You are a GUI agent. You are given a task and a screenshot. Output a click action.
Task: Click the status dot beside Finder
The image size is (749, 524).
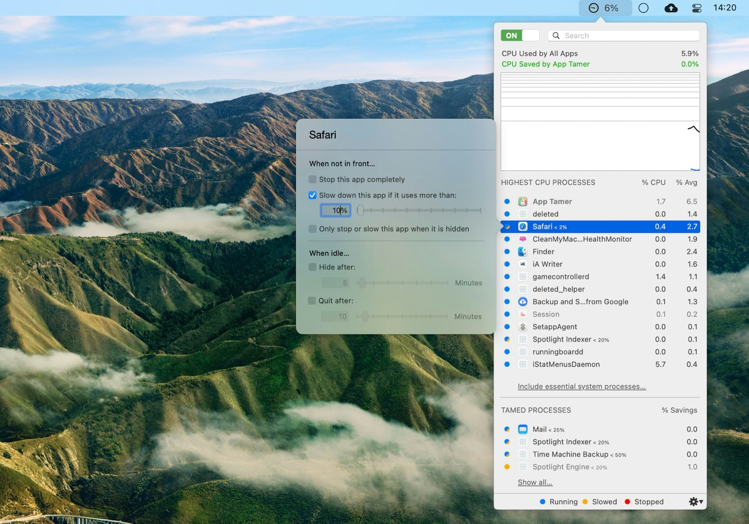click(x=507, y=251)
